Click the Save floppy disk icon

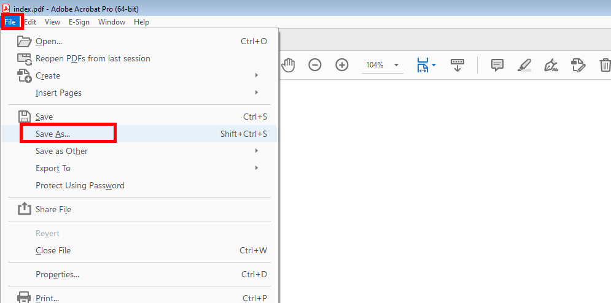[25, 117]
